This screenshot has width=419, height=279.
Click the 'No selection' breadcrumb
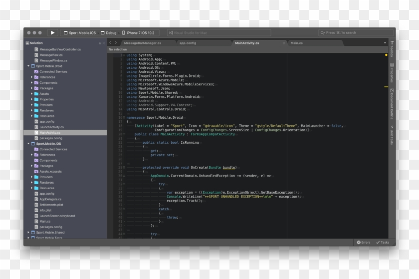[x=118, y=49]
